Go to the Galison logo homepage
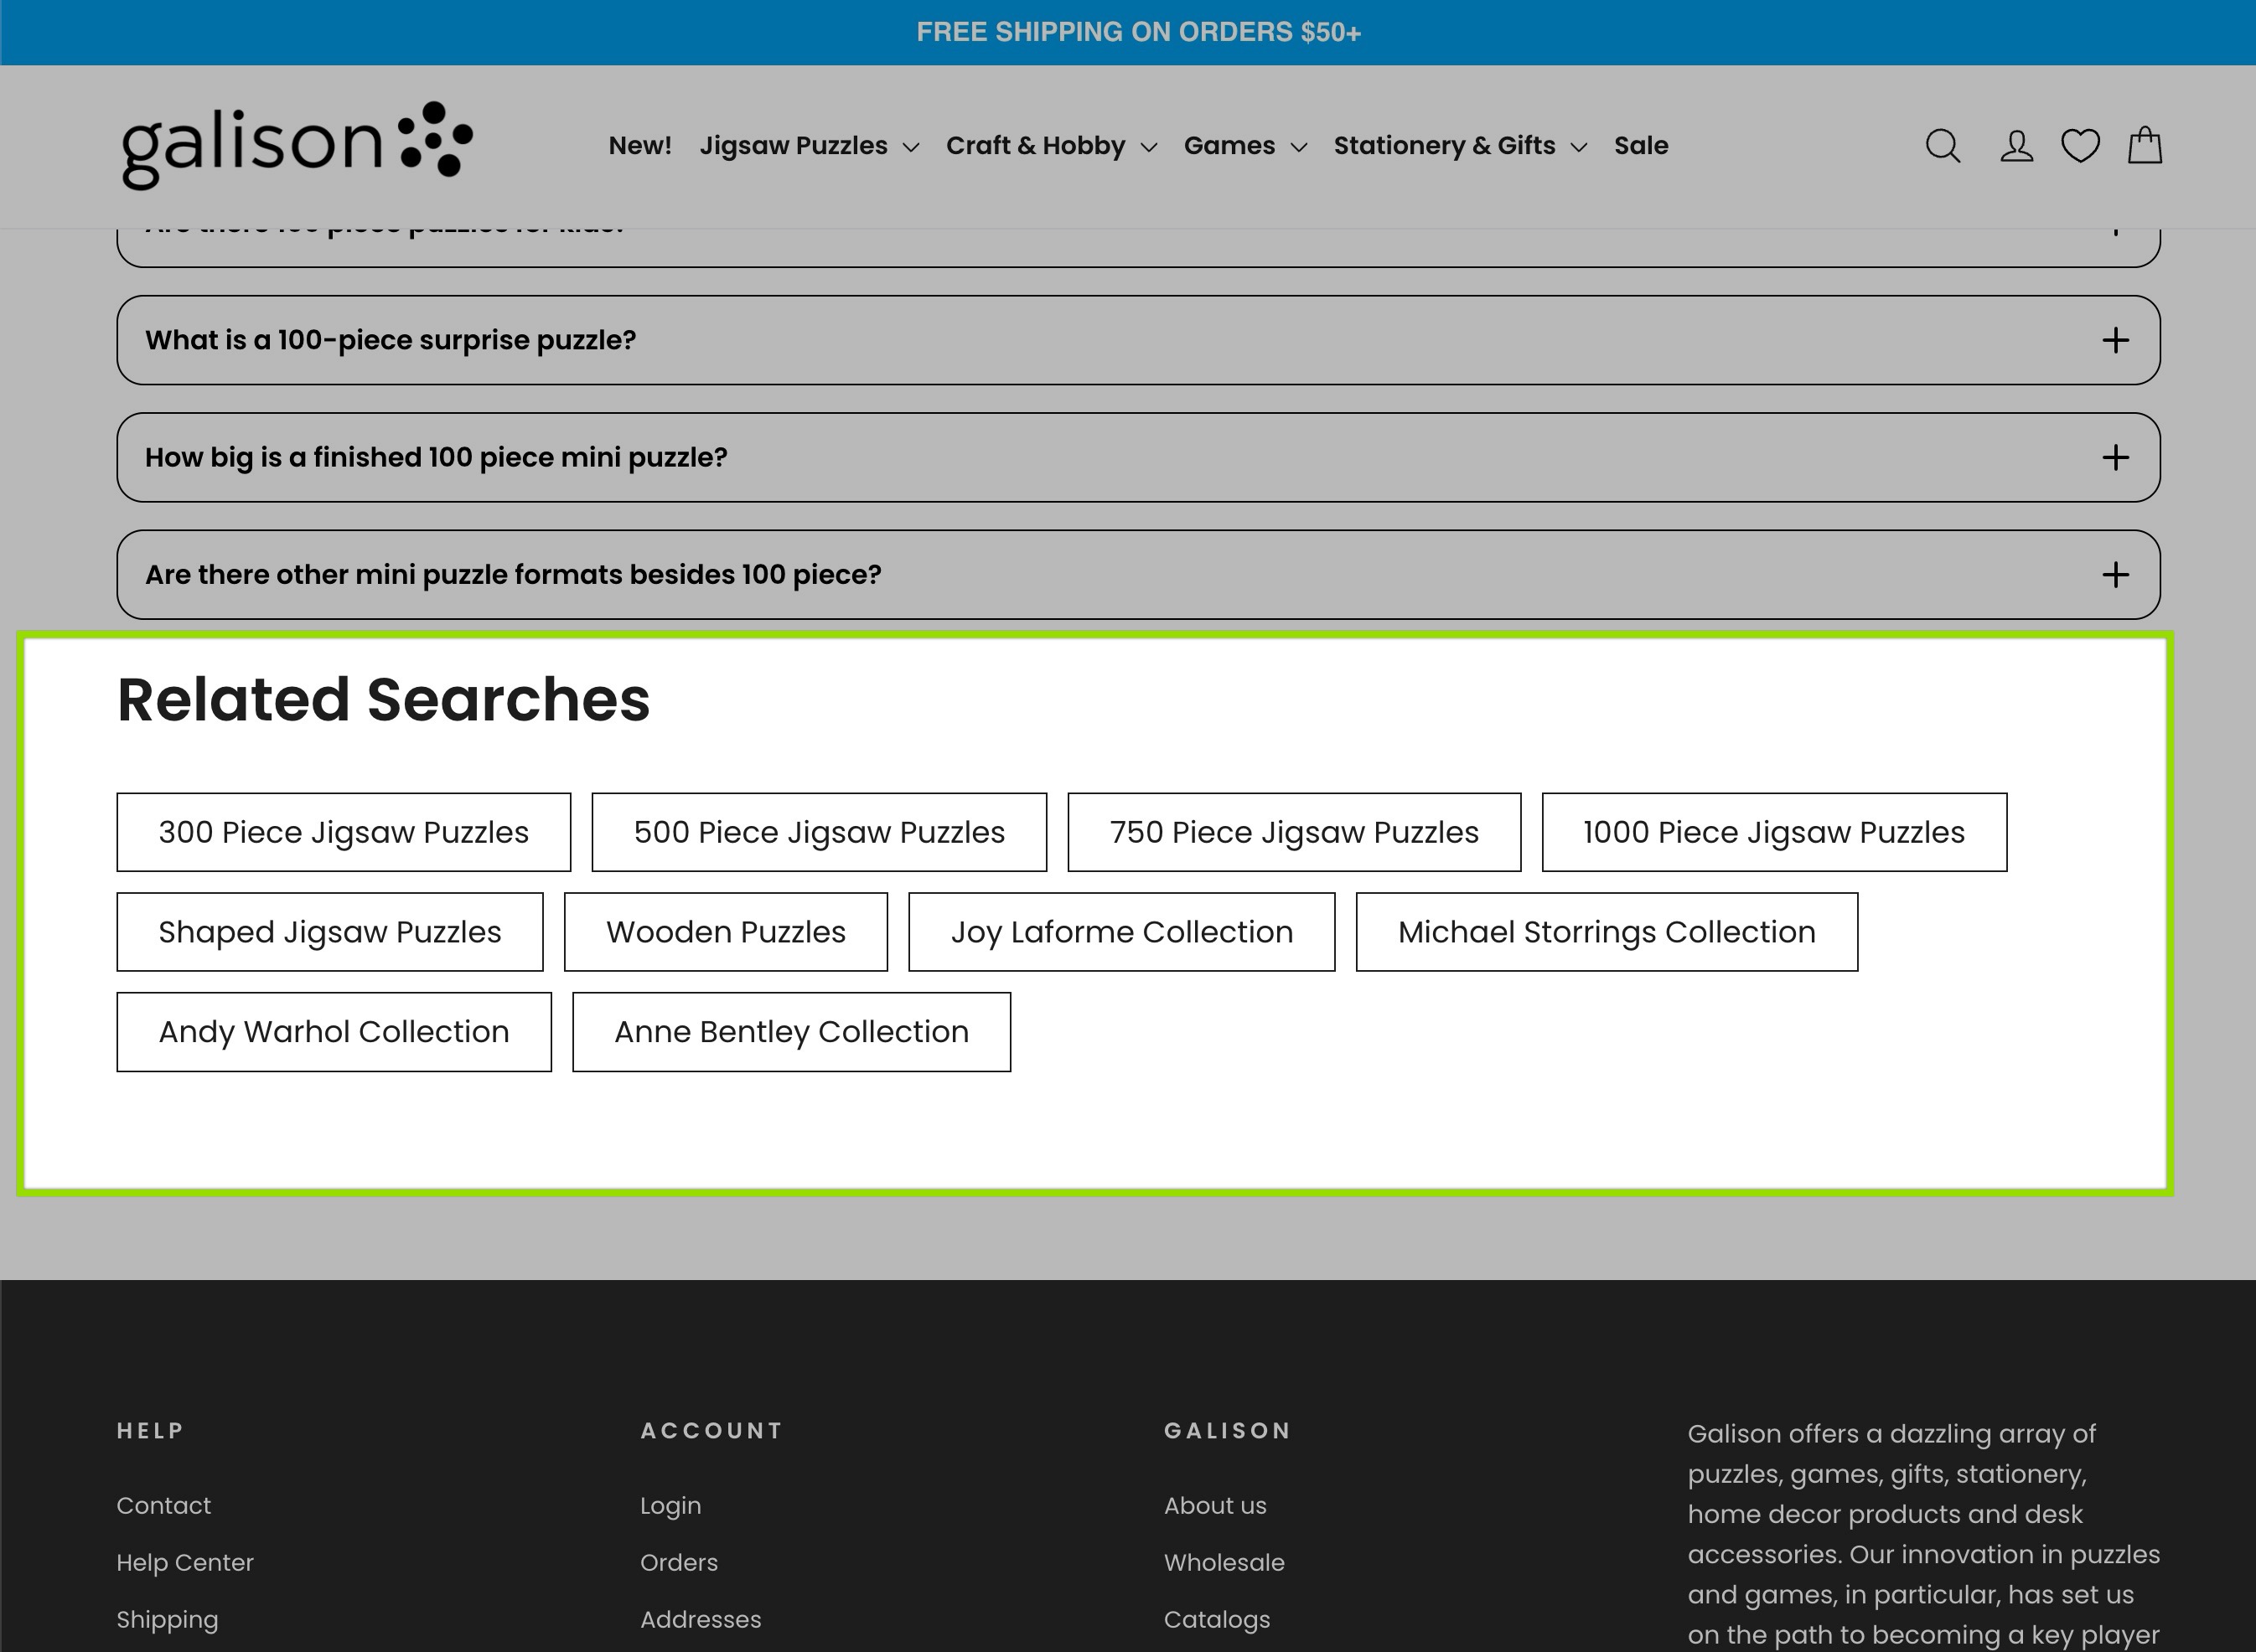The image size is (2256, 1652). click(296, 145)
